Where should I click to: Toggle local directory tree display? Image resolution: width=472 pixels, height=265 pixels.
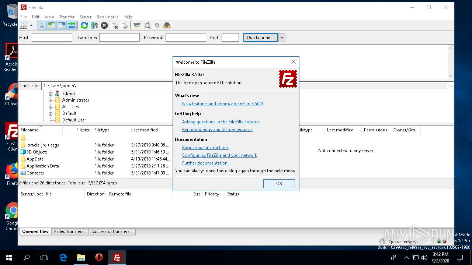(52, 25)
